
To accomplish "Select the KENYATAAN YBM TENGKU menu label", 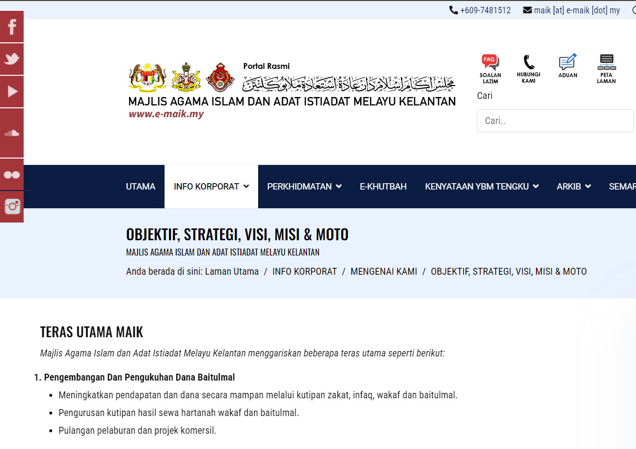I will click(x=477, y=187).
